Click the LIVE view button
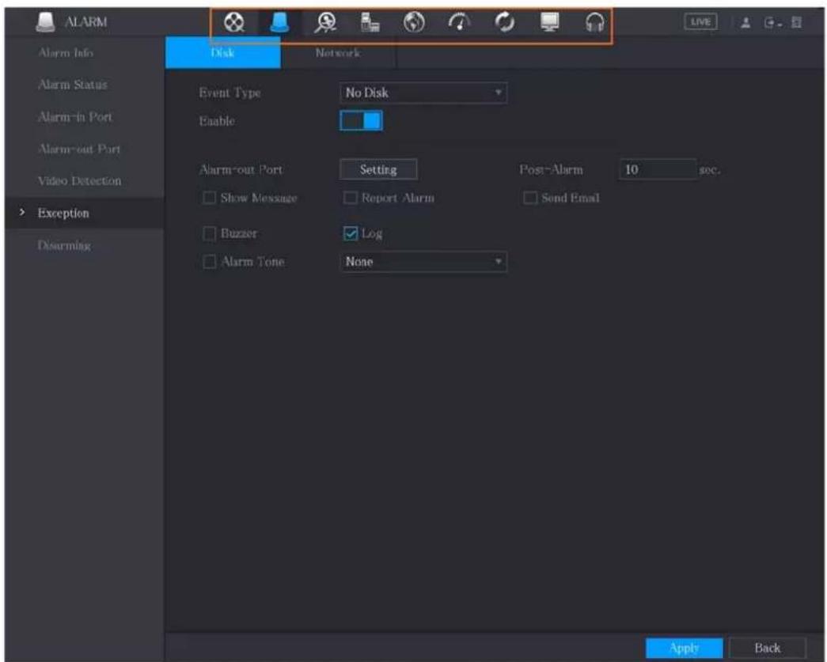The height and width of the screenshot is (662, 827). [700, 21]
